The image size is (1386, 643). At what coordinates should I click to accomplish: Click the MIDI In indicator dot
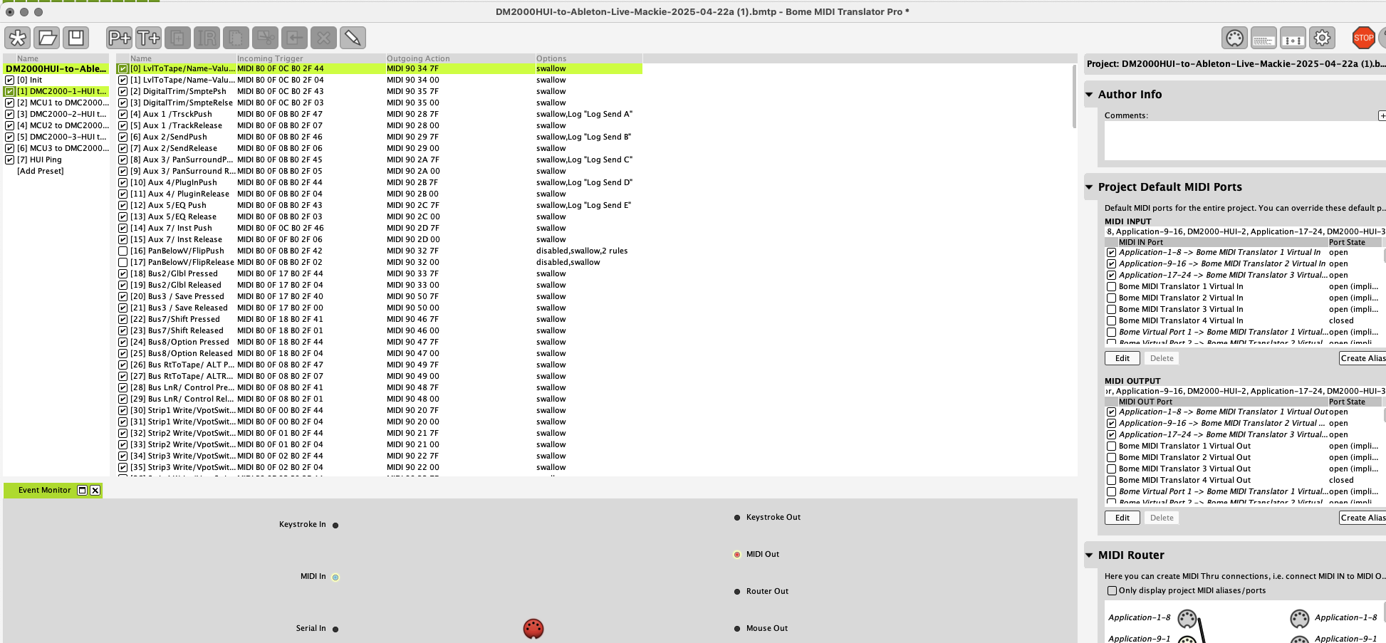click(335, 577)
